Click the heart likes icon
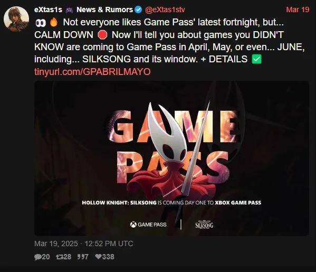The height and width of the screenshot is (272, 316). click(x=99, y=257)
